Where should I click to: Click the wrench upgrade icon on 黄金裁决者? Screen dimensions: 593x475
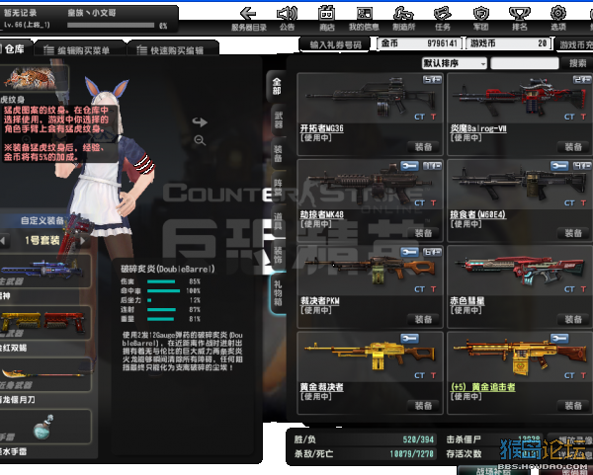[x=410, y=338]
